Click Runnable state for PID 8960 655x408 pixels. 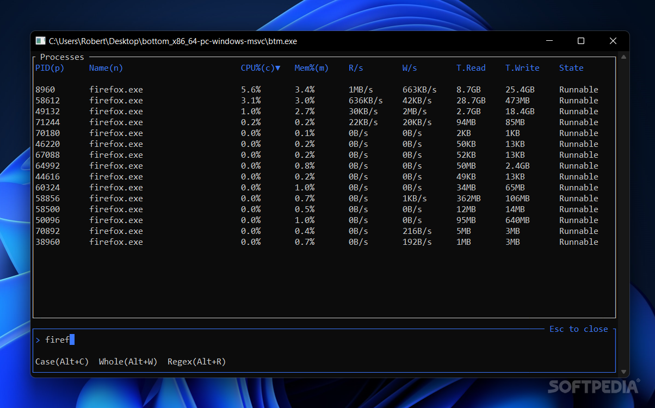pyautogui.click(x=579, y=90)
